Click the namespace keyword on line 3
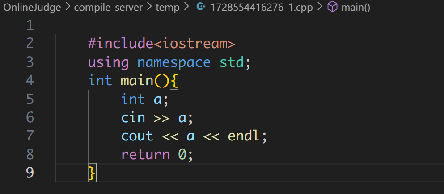 pyautogui.click(x=174, y=62)
